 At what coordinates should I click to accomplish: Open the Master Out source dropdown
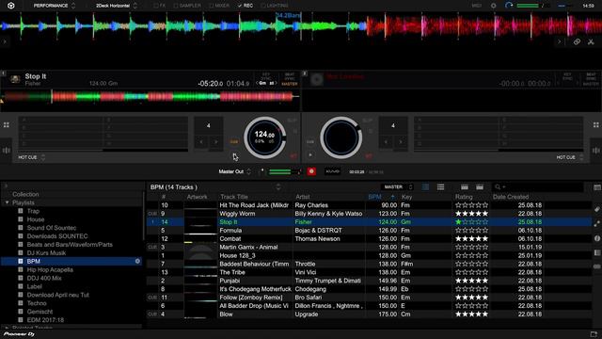click(x=234, y=171)
